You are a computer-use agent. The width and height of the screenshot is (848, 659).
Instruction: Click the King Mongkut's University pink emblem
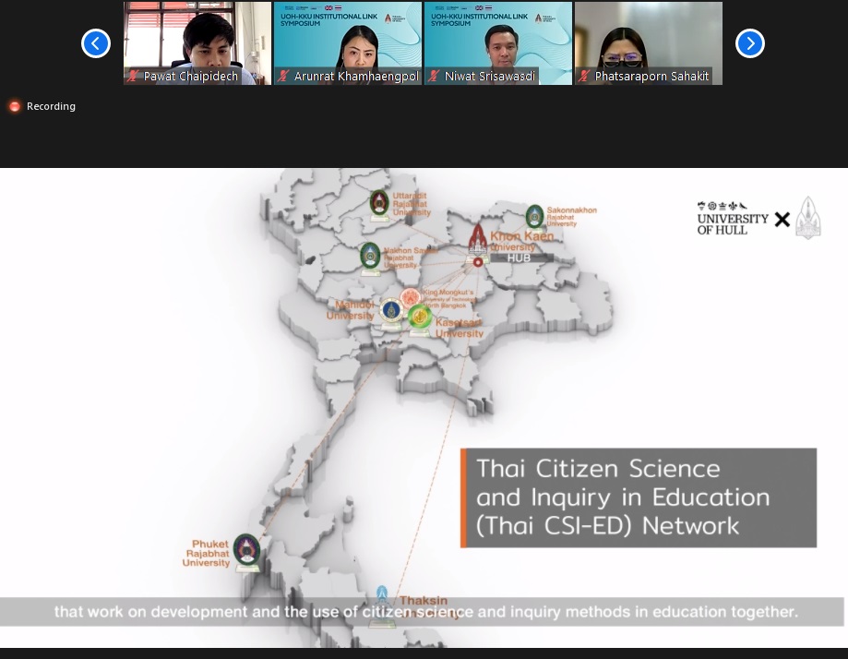pos(411,297)
